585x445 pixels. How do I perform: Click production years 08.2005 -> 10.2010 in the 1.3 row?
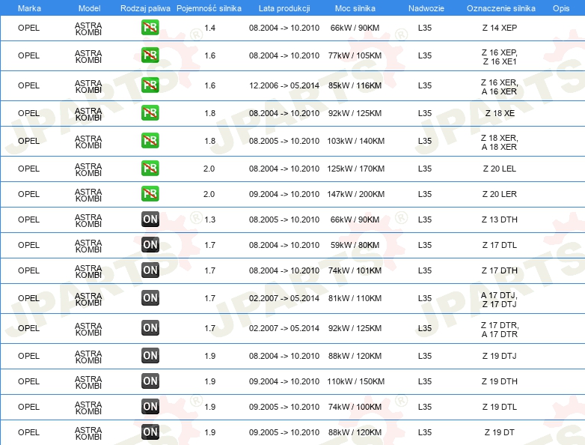pyautogui.click(x=284, y=220)
